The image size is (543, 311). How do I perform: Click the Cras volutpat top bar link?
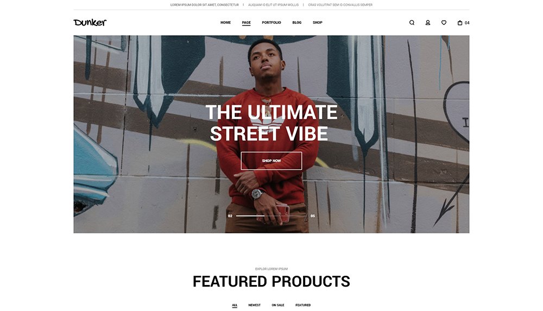click(340, 5)
